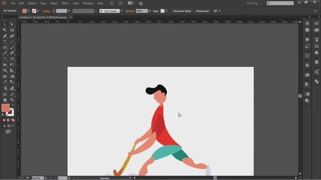Click the Document Setup button

coord(182,11)
